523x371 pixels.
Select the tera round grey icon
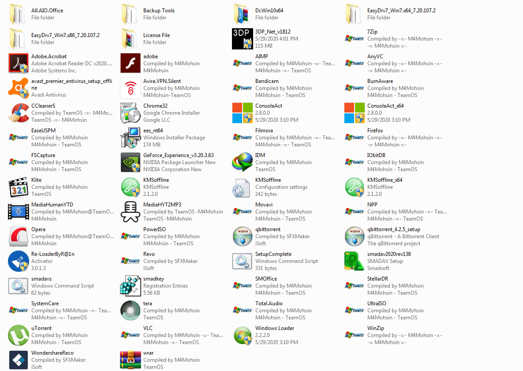coord(131,310)
